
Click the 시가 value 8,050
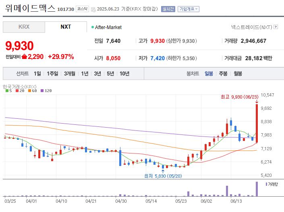(x=113, y=58)
